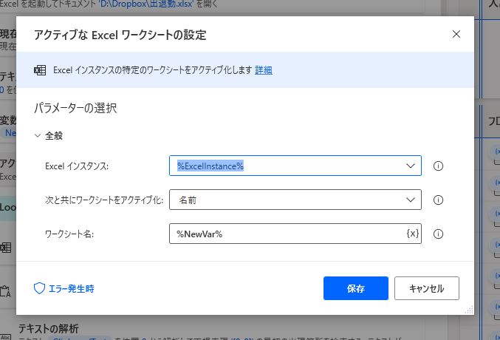500x340 pixels.
Task: Click the キャンセル button
Action: pyautogui.click(x=427, y=288)
